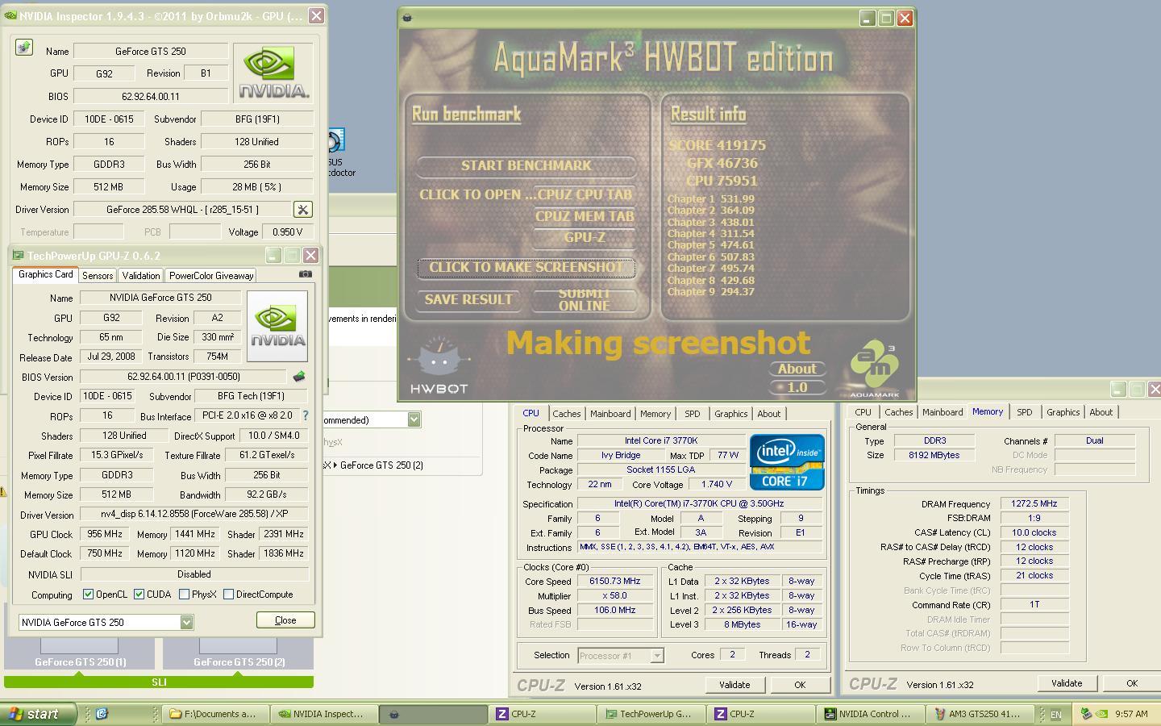The height and width of the screenshot is (726, 1161).
Task: Click CPUZ CPU TAB button
Action: pyautogui.click(x=584, y=194)
